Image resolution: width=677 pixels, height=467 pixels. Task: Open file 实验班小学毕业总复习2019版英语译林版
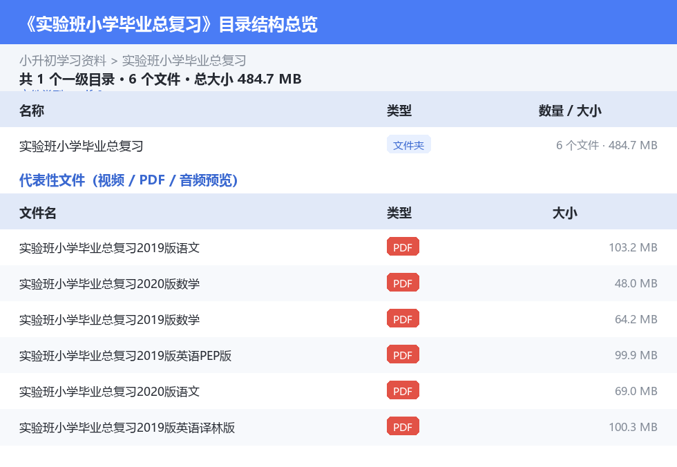point(127,428)
